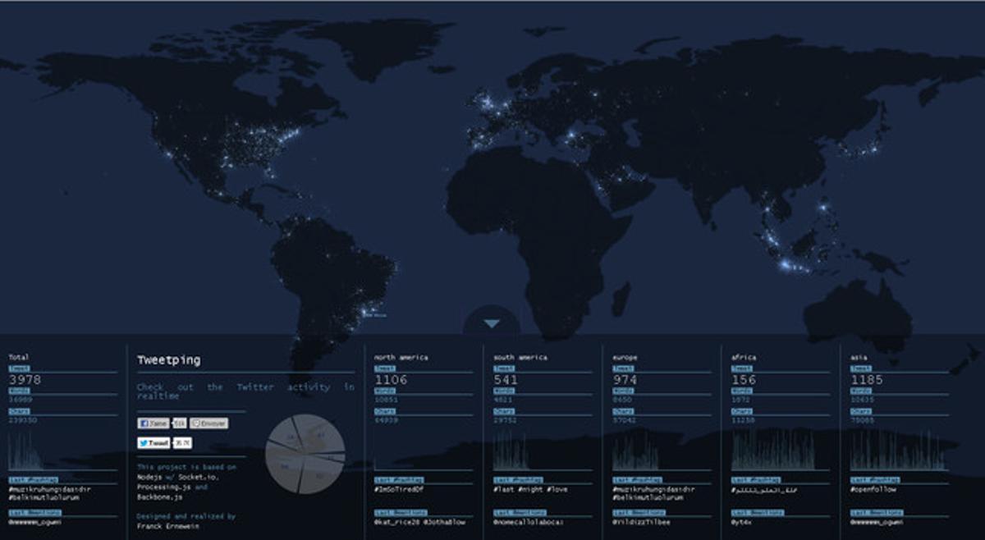
Task: Open #belkimutluolurum hashtag in the europe column
Action: pyautogui.click(x=648, y=497)
